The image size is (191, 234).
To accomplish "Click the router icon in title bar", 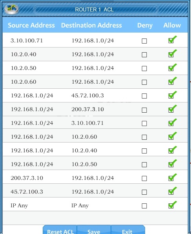I will tap(11, 9).
